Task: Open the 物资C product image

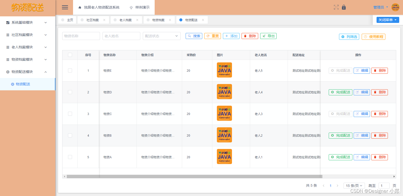Action: click(224, 113)
